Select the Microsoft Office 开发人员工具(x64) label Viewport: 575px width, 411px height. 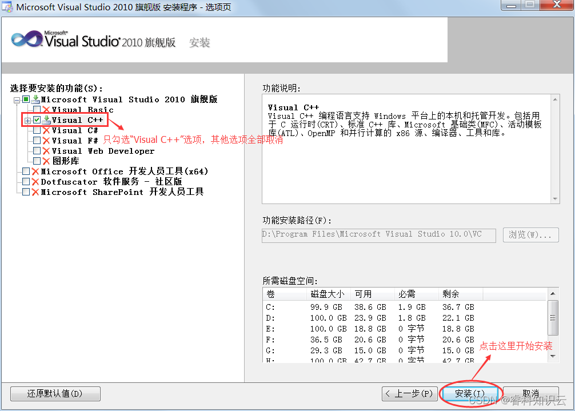(124, 171)
